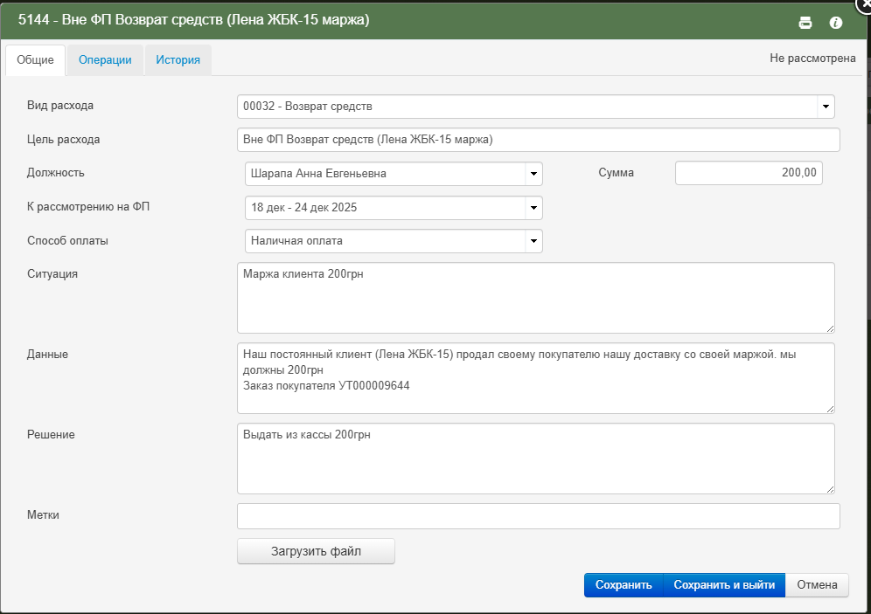This screenshot has width=871, height=614.
Task: Click the Загрузить файл button
Action: [x=316, y=551]
